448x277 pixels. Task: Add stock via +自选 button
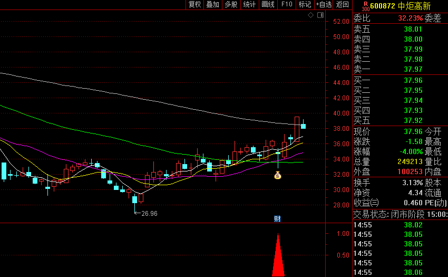click(x=324, y=5)
